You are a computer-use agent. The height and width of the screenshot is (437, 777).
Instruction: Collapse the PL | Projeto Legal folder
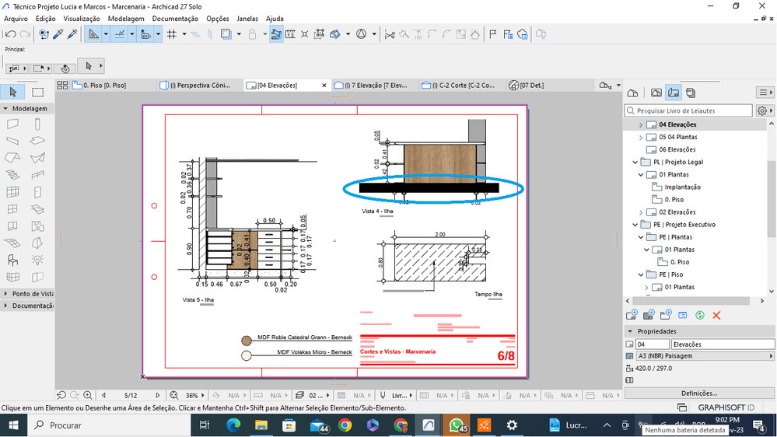coord(635,162)
